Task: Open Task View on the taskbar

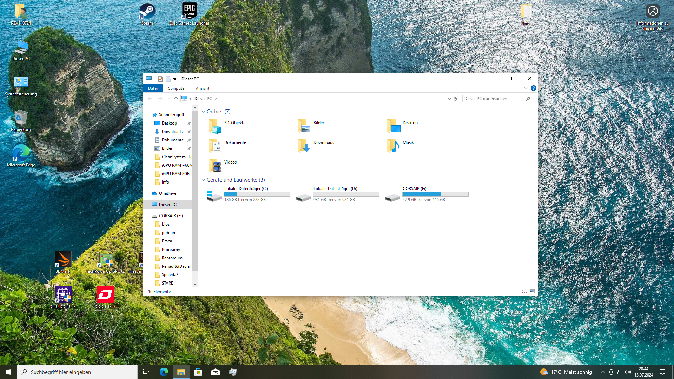Action: point(146,372)
